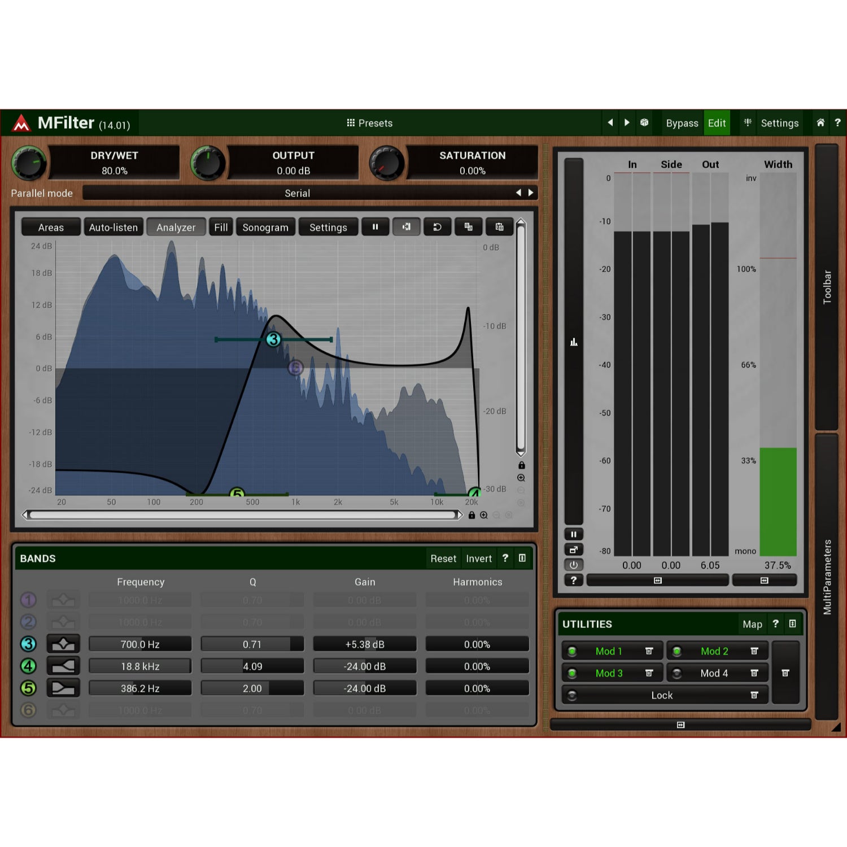Viewport: 847px width, 847px height.
Task: Select Sonogram in graph toolbar
Action: pos(265,227)
